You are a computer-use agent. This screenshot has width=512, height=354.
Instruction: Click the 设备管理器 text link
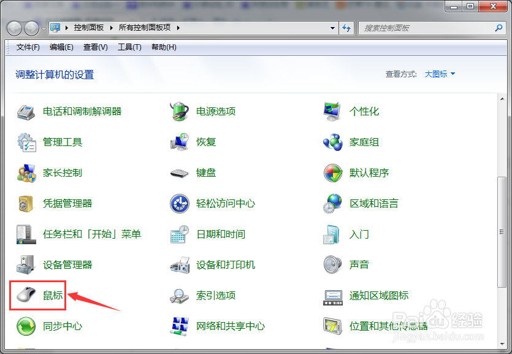67,265
